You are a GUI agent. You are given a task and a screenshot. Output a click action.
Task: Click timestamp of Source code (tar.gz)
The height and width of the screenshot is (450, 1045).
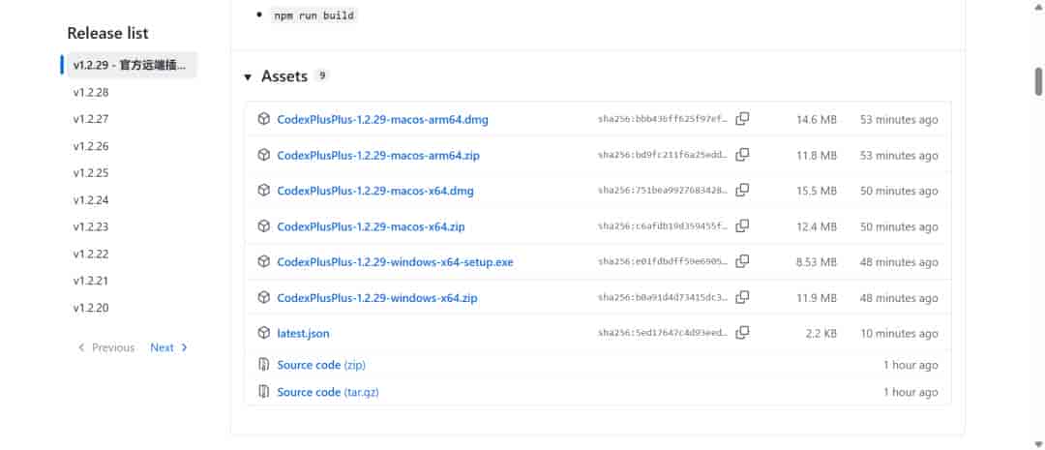click(911, 392)
